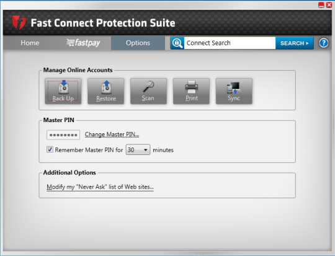
Task: Select the Restore accounts button
Action: click(x=105, y=91)
